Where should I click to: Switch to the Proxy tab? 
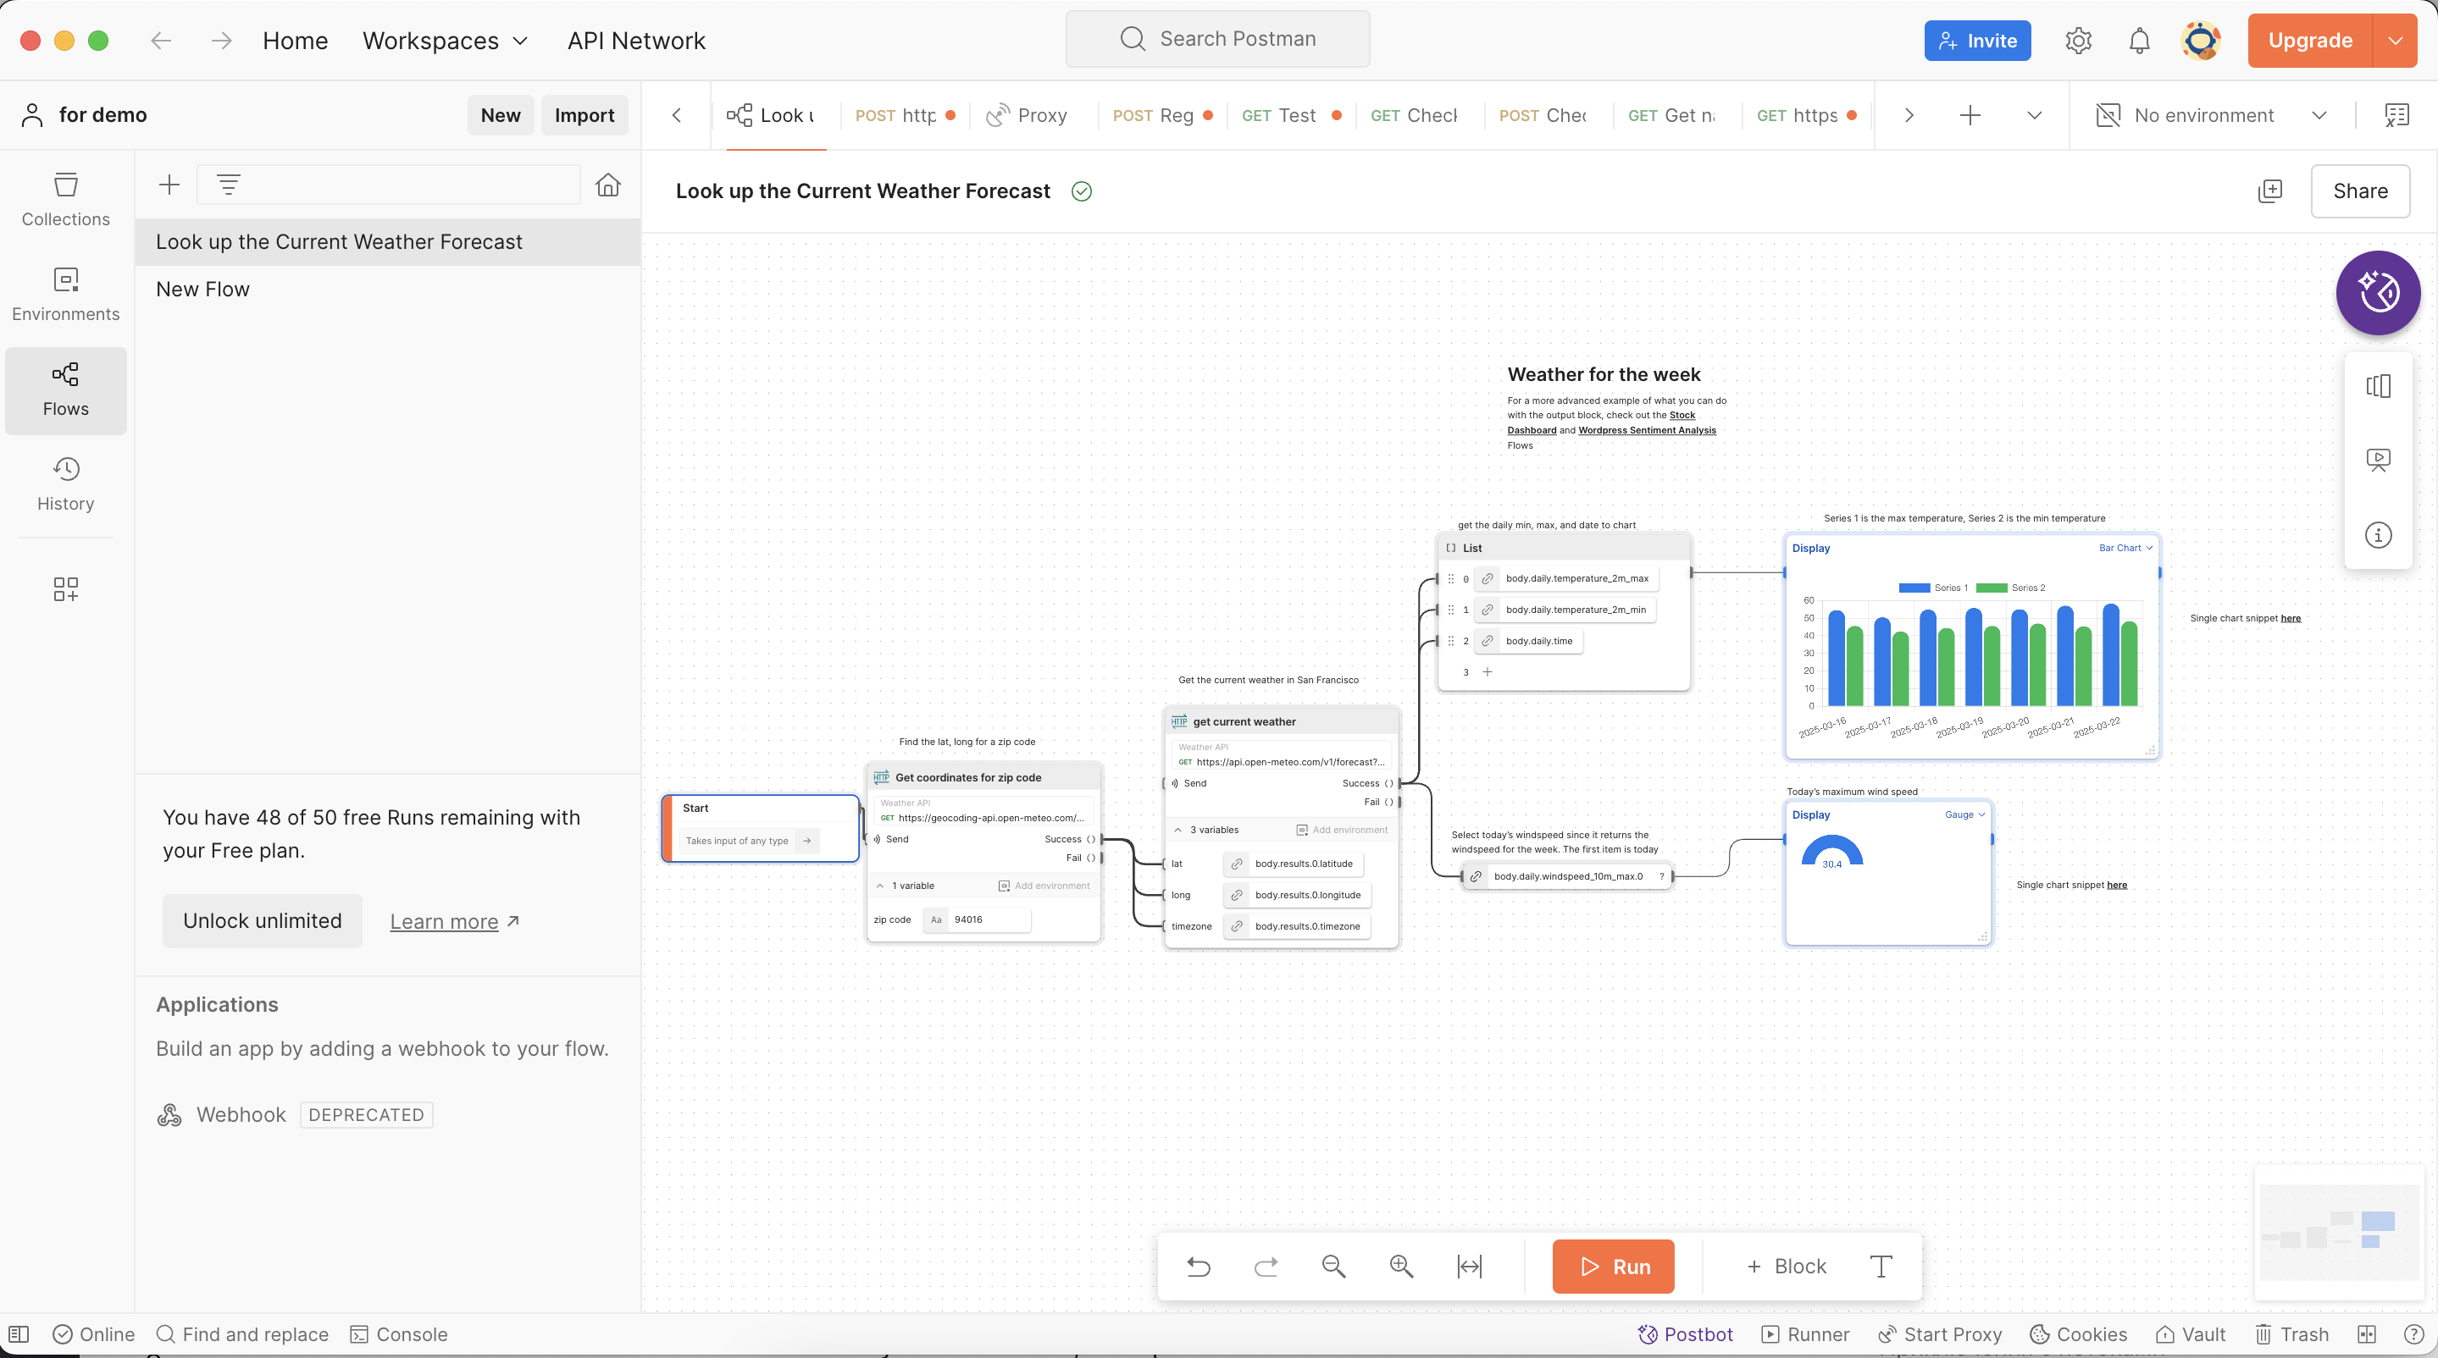pos(1028,115)
